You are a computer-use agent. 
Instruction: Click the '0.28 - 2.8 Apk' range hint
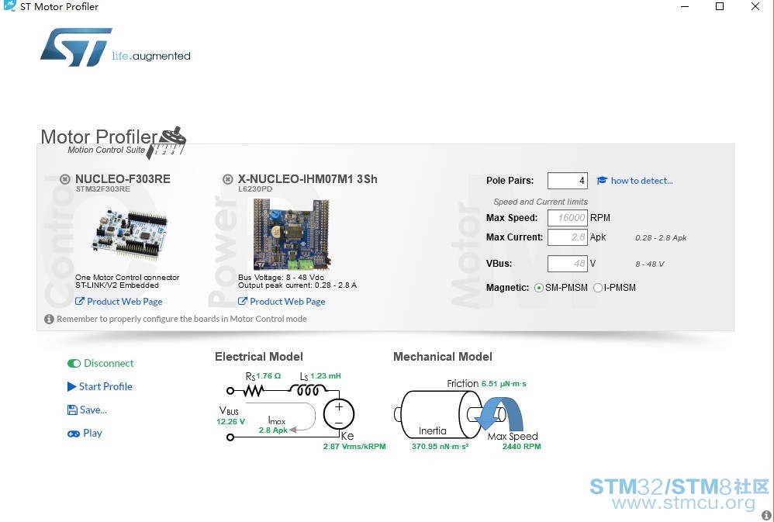coord(661,237)
